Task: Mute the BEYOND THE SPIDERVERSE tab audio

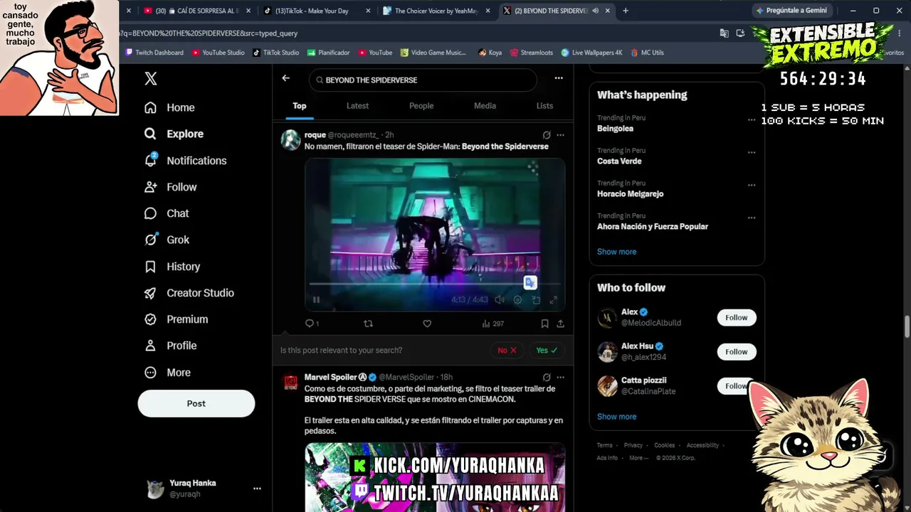Action: tap(595, 11)
